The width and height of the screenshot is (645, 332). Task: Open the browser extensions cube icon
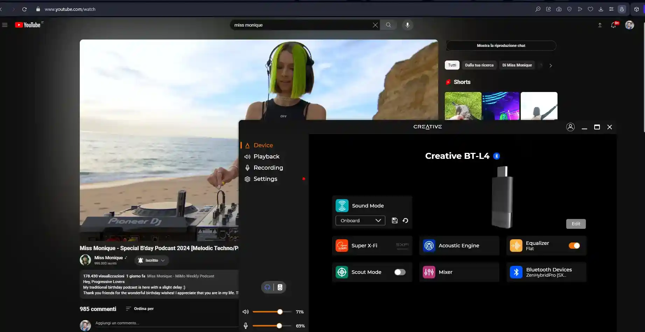point(637,9)
